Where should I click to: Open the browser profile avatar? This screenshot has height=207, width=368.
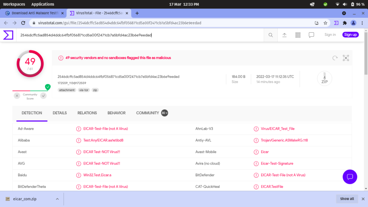tap(354, 23)
